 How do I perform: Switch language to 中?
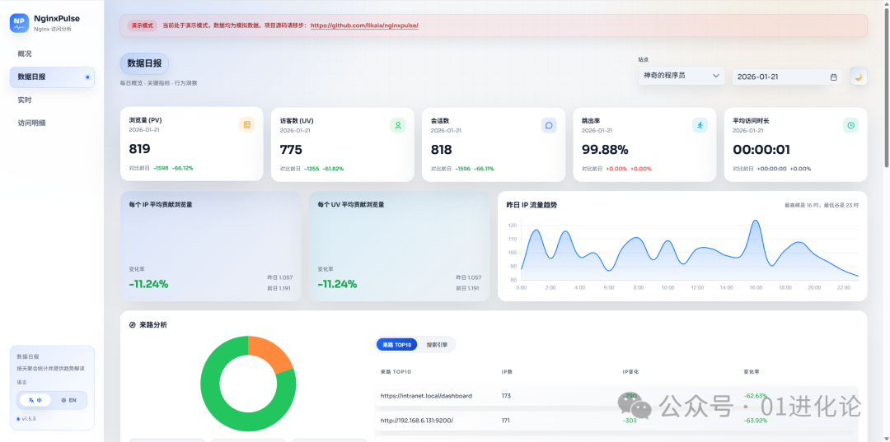[35, 400]
